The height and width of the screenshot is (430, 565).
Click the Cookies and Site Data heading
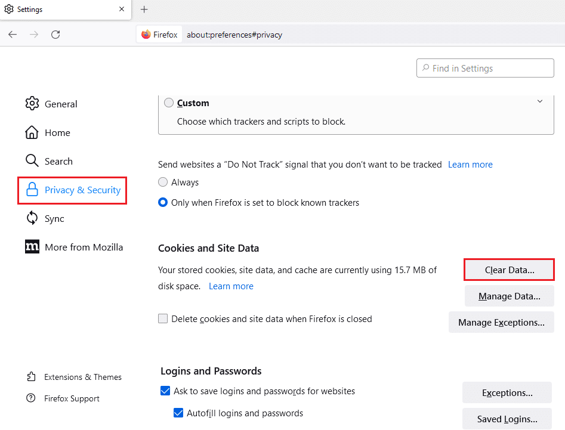click(x=208, y=248)
